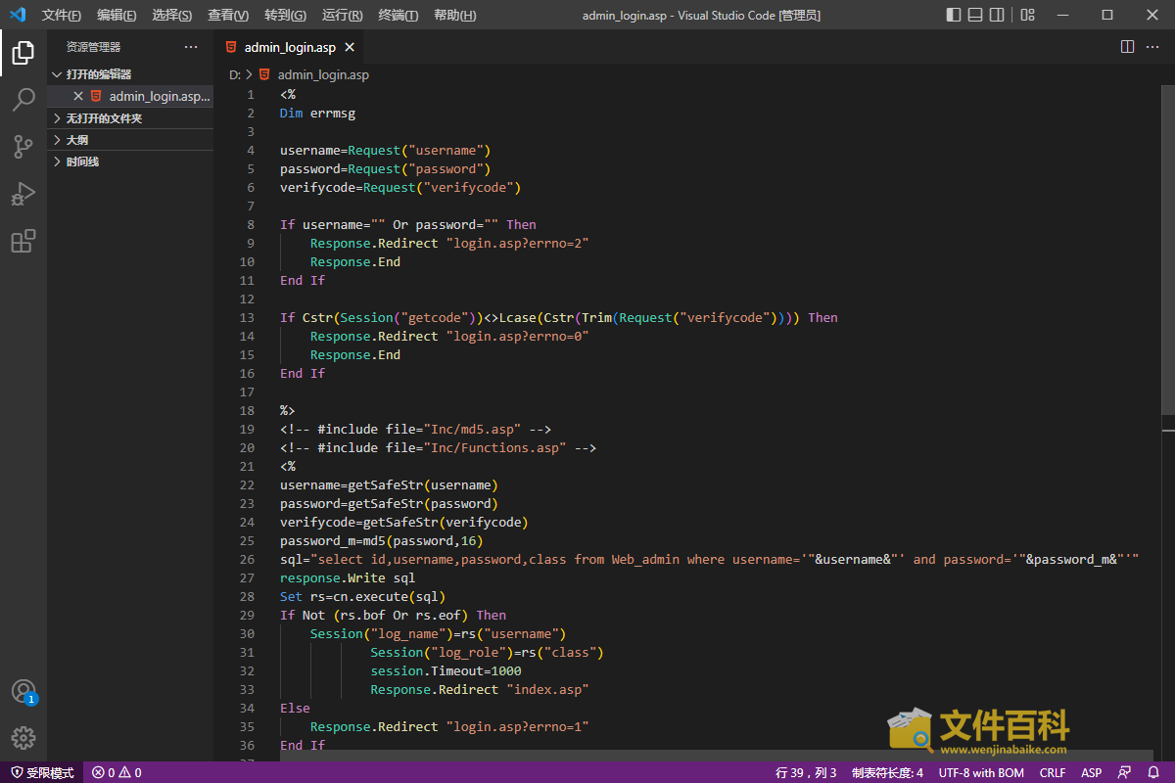Image resolution: width=1175 pixels, height=783 pixels.
Task: Open the 查看(V) menu
Action: click(228, 15)
